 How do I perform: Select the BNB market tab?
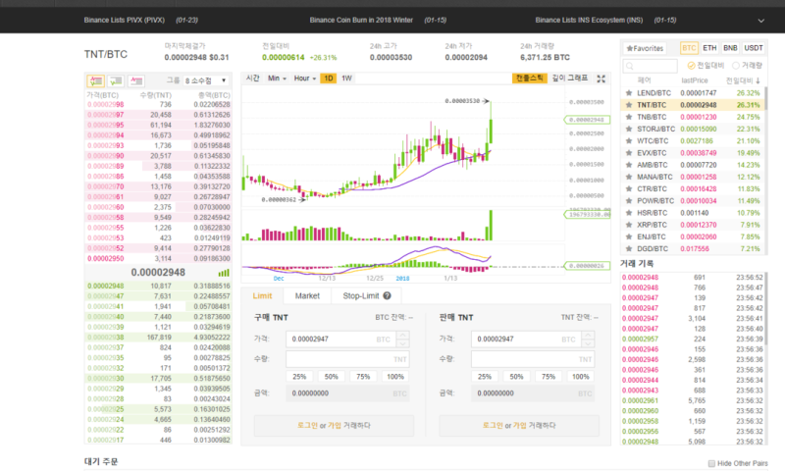(x=730, y=48)
